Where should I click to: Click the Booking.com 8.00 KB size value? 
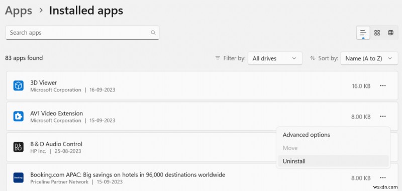point(361,178)
